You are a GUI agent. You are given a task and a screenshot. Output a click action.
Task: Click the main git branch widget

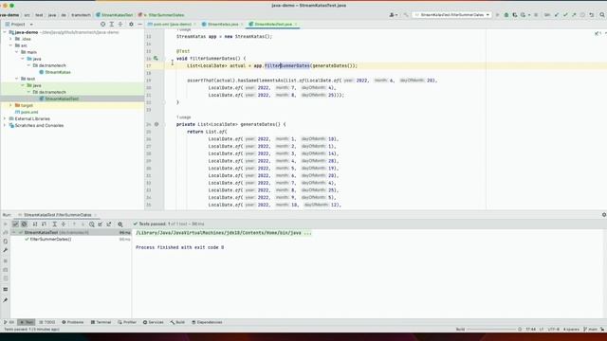point(590,330)
